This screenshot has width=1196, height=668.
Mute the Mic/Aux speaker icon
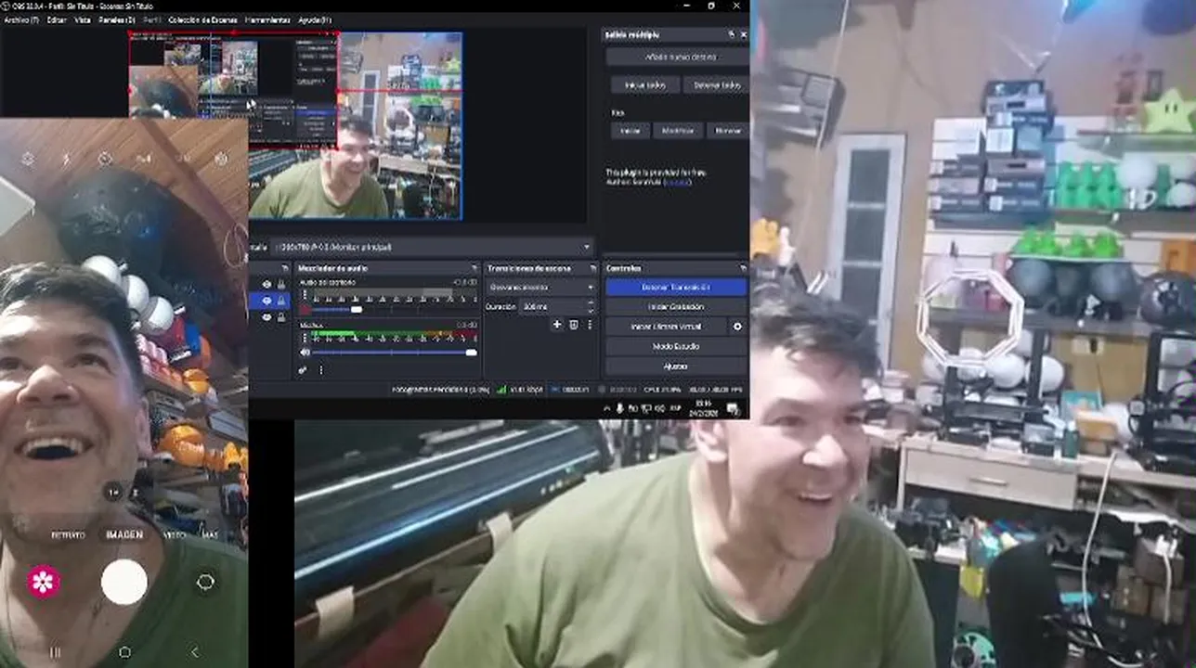(x=305, y=353)
